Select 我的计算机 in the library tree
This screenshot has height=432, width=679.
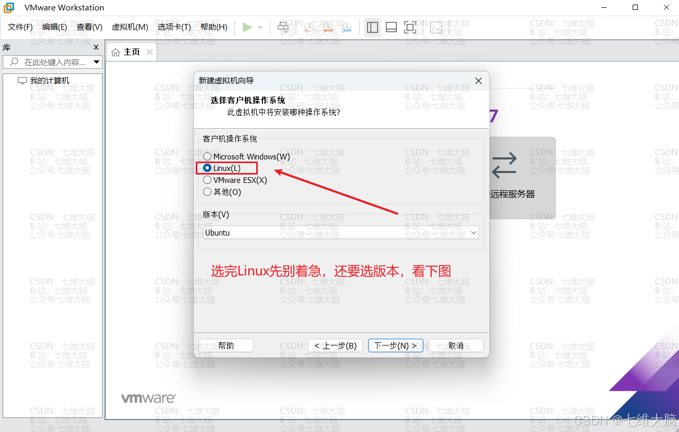pyautogui.click(x=49, y=81)
